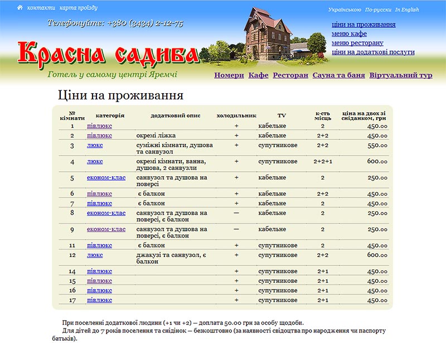Click супутникове TV cell in room 17
This screenshot has width=446, height=343.
[x=278, y=300]
